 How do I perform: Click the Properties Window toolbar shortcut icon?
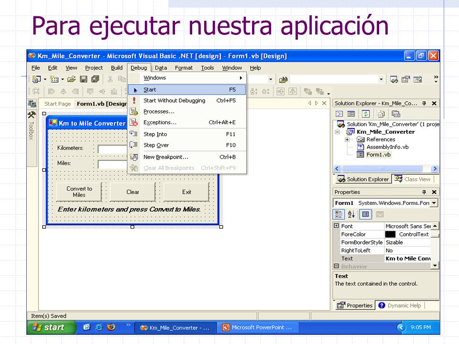[x=405, y=79]
